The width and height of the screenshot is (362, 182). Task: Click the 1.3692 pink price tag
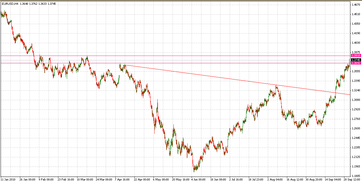coord(356,63)
